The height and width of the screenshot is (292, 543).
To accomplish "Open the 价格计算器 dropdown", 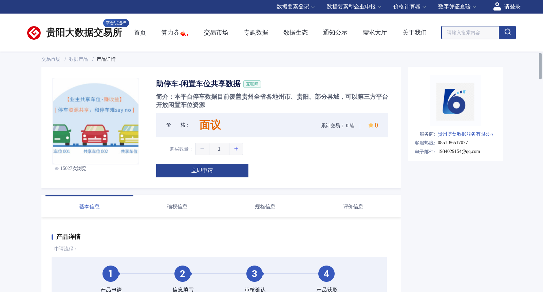I will click(410, 7).
